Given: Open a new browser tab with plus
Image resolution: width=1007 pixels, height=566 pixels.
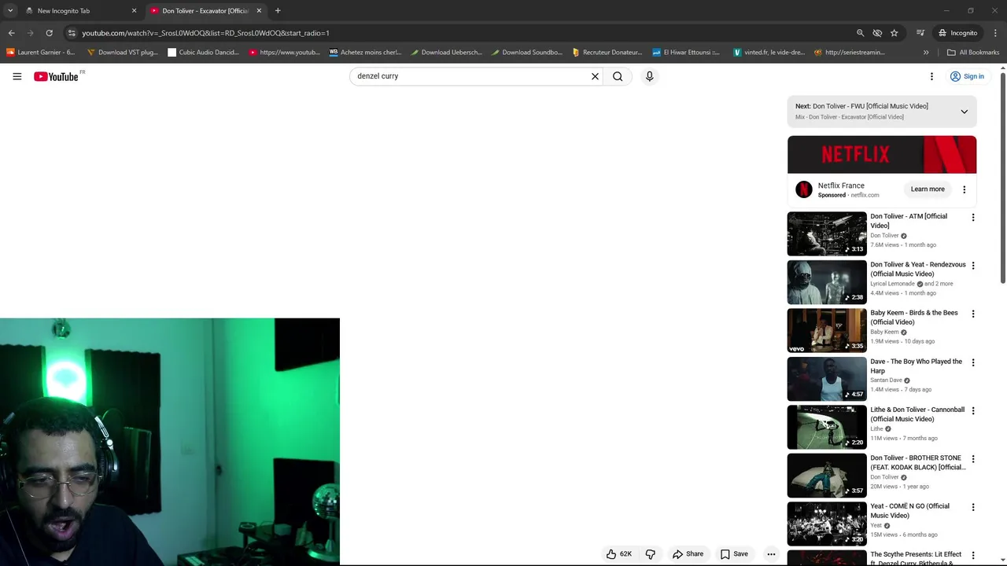Looking at the screenshot, I should tap(278, 11).
